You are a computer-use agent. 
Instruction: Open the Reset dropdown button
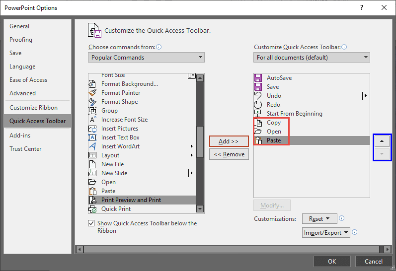(319, 218)
